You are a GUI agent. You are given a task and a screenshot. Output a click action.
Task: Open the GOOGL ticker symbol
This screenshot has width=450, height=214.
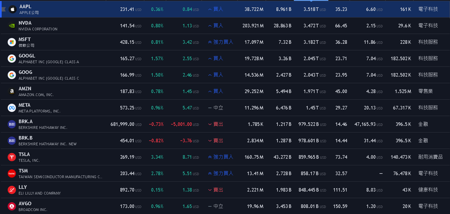click(27, 56)
